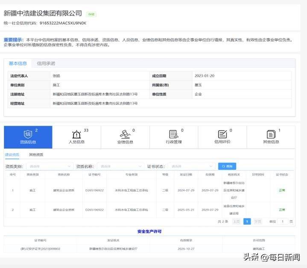
Task: Open the 其他信息 document icon section
Action: pos(271,137)
